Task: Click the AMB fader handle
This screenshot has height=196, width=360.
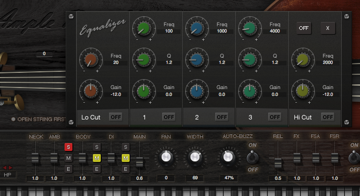Action: pyautogui.click(x=54, y=158)
